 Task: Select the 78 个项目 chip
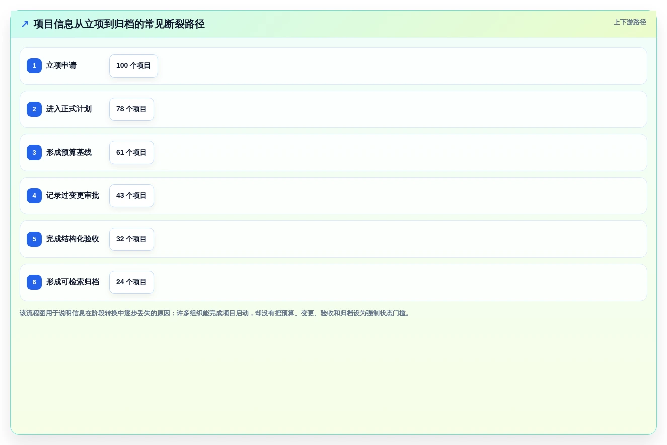click(131, 109)
